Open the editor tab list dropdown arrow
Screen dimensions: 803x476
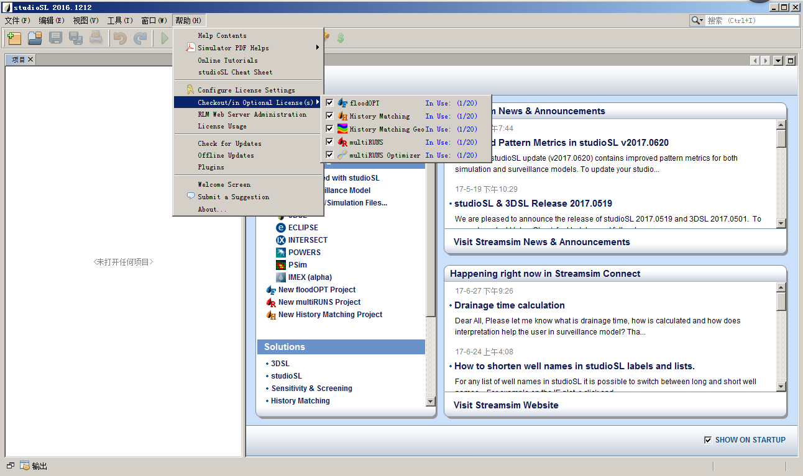[778, 60]
